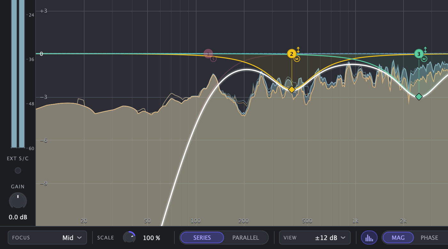
Task: Click the right channel level meter
Action: pyautogui.click(x=22, y=74)
